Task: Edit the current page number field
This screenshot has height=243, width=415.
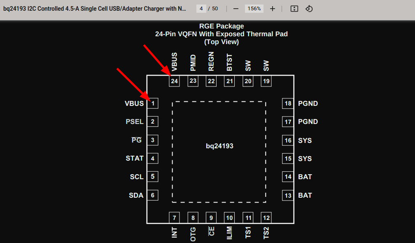Action: pyautogui.click(x=201, y=9)
